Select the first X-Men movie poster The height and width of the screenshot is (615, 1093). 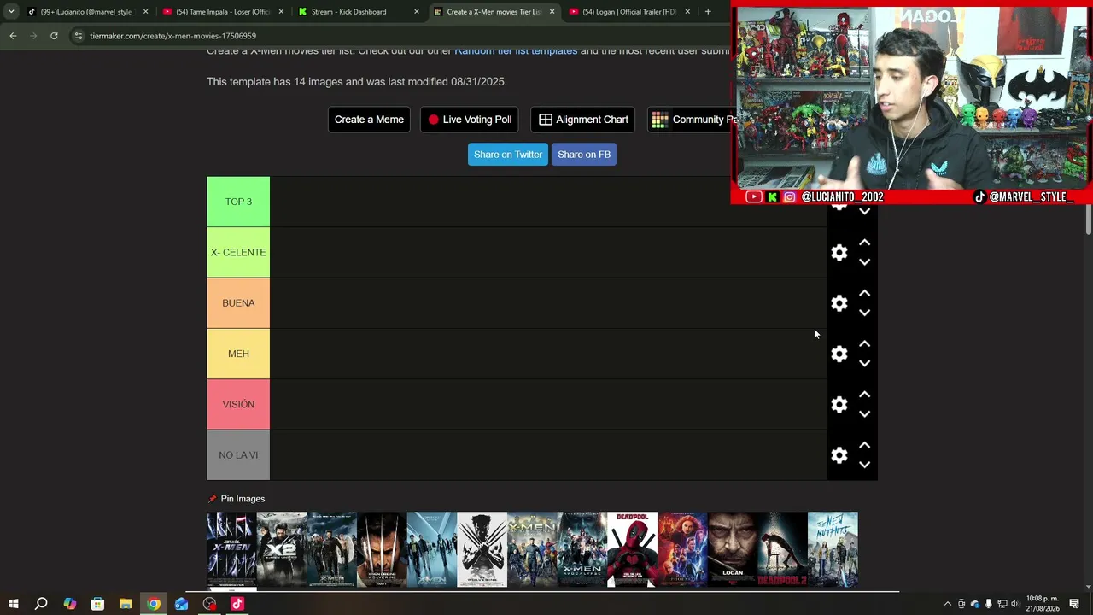point(231,549)
